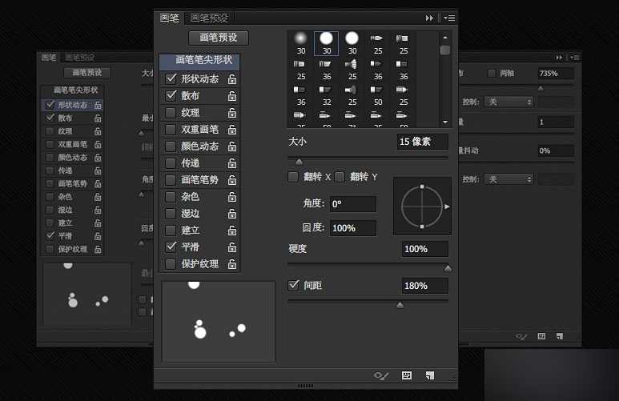This screenshot has width=619, height=401.
Task: Open preset manager icon at panel bottom
Action: (407, 375)
